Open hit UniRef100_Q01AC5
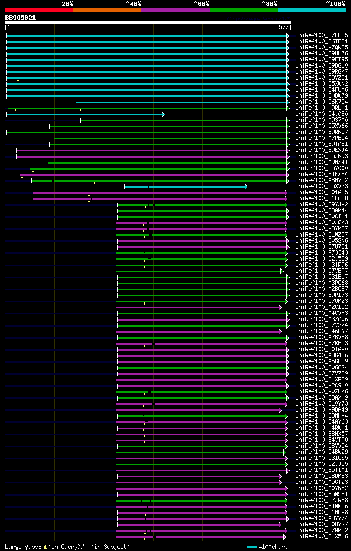 click(321, 193)
